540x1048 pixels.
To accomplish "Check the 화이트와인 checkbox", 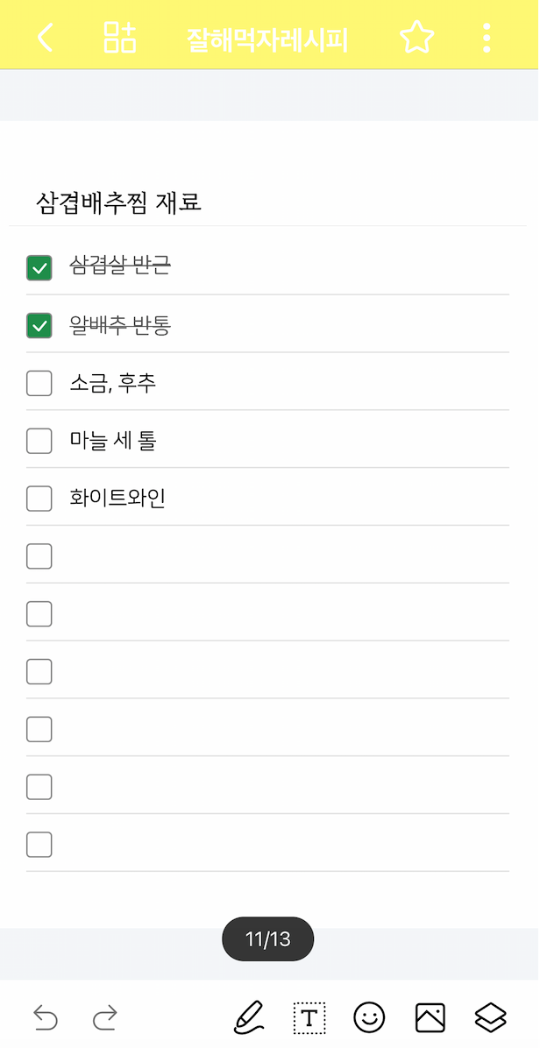I will coord(39,499).
